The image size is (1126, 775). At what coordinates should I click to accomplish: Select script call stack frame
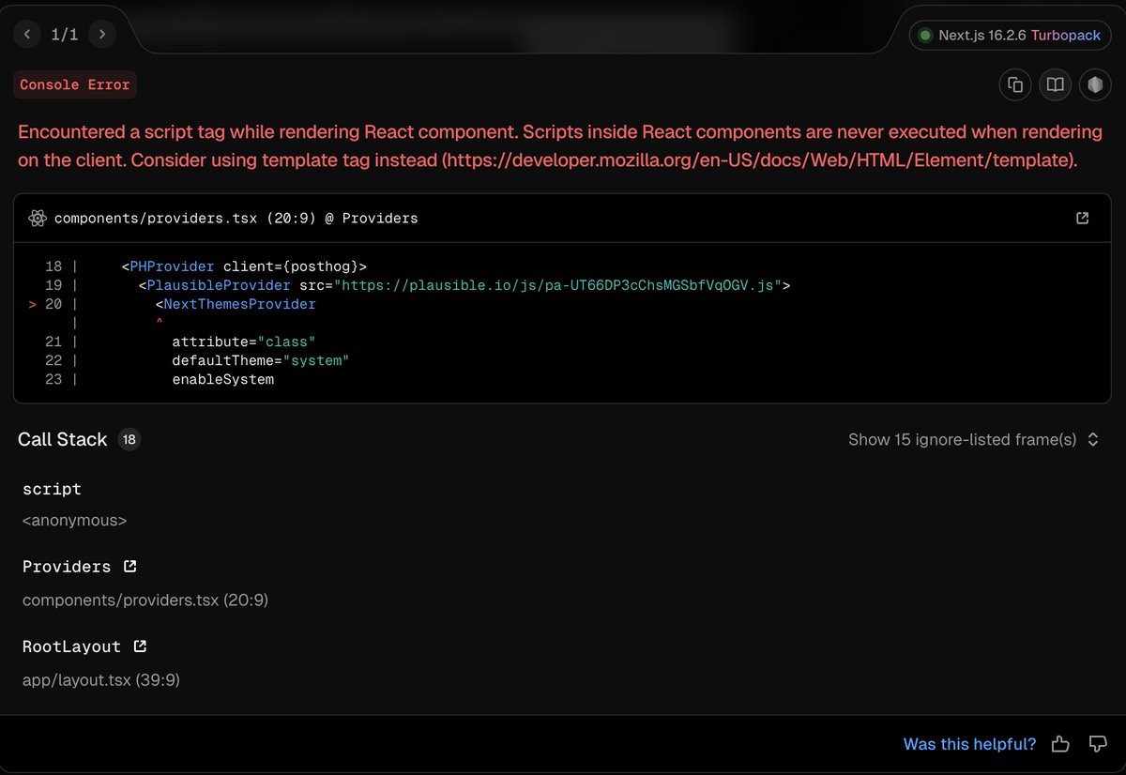click(x=52, y=489)
